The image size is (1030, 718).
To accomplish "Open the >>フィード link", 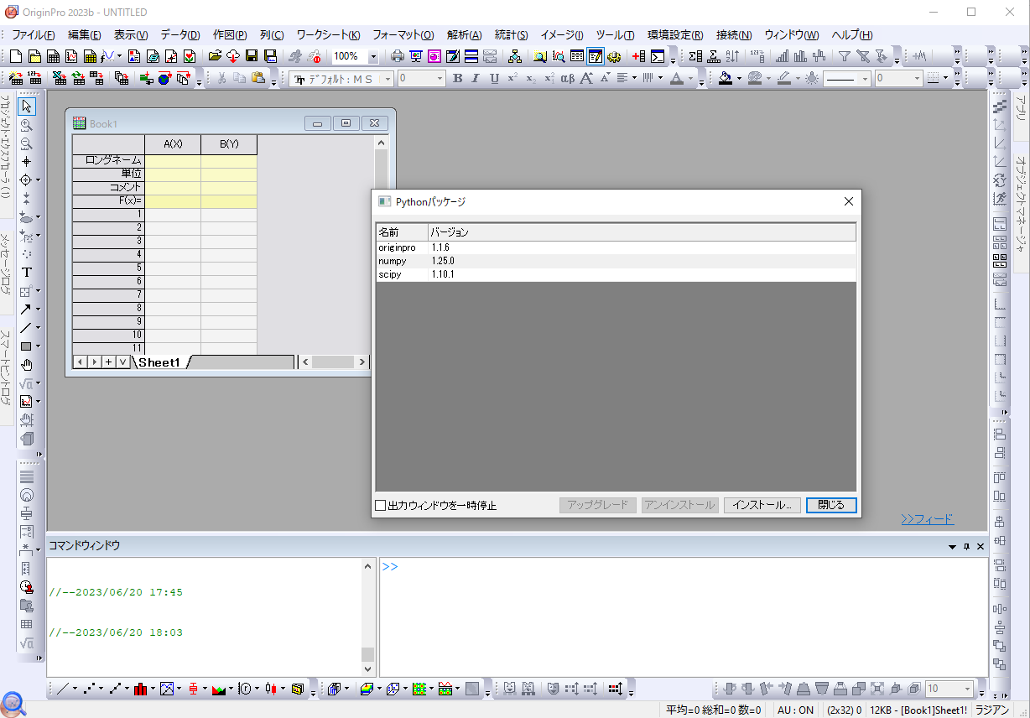I will coord(928,519).
